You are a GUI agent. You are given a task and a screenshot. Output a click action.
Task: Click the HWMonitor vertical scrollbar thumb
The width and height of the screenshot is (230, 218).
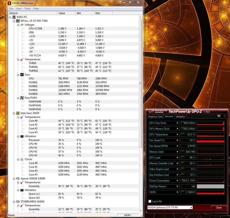click(x=140, y=83)
